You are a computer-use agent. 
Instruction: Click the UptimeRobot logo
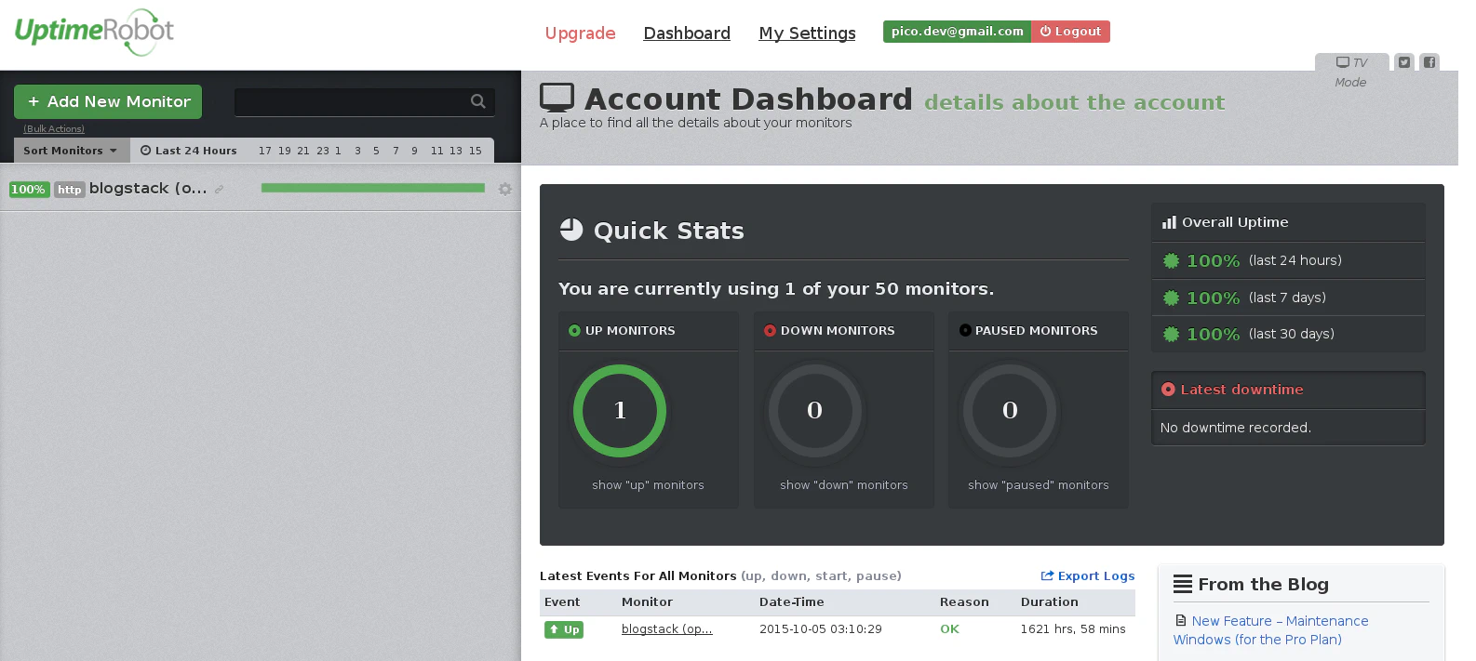click(94, 32)
